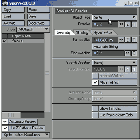The image size is (140, 140).
Task: Toggle the Smokey object activation checkmark
Action: (5, 41)
